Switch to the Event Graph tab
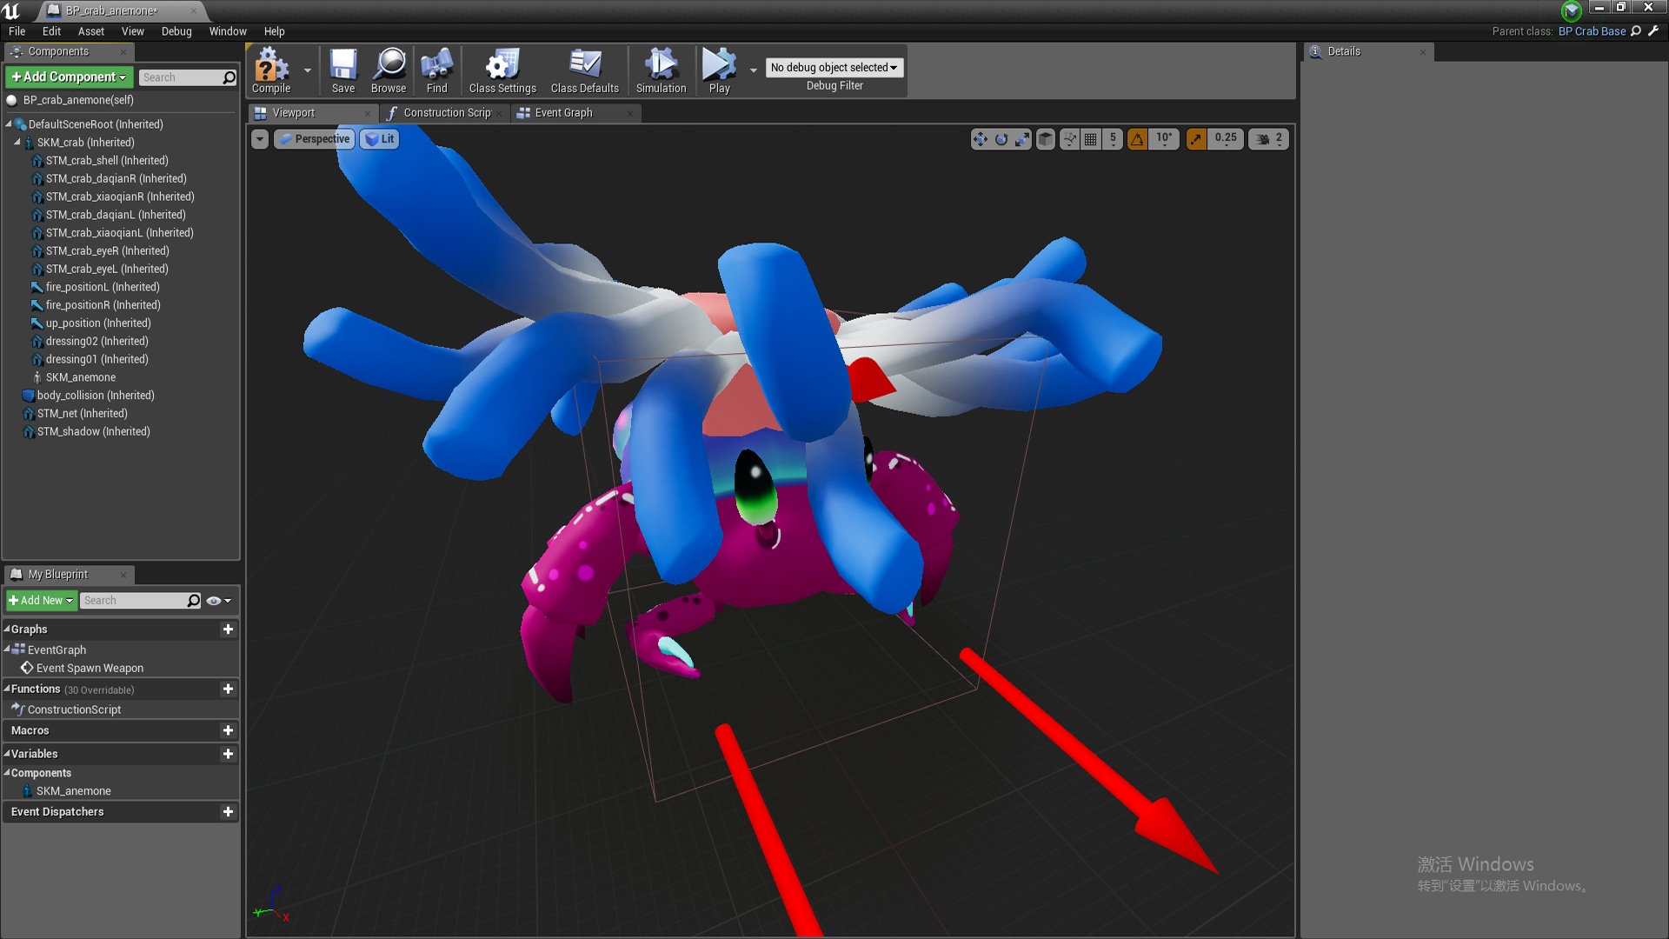 [563, 113]
